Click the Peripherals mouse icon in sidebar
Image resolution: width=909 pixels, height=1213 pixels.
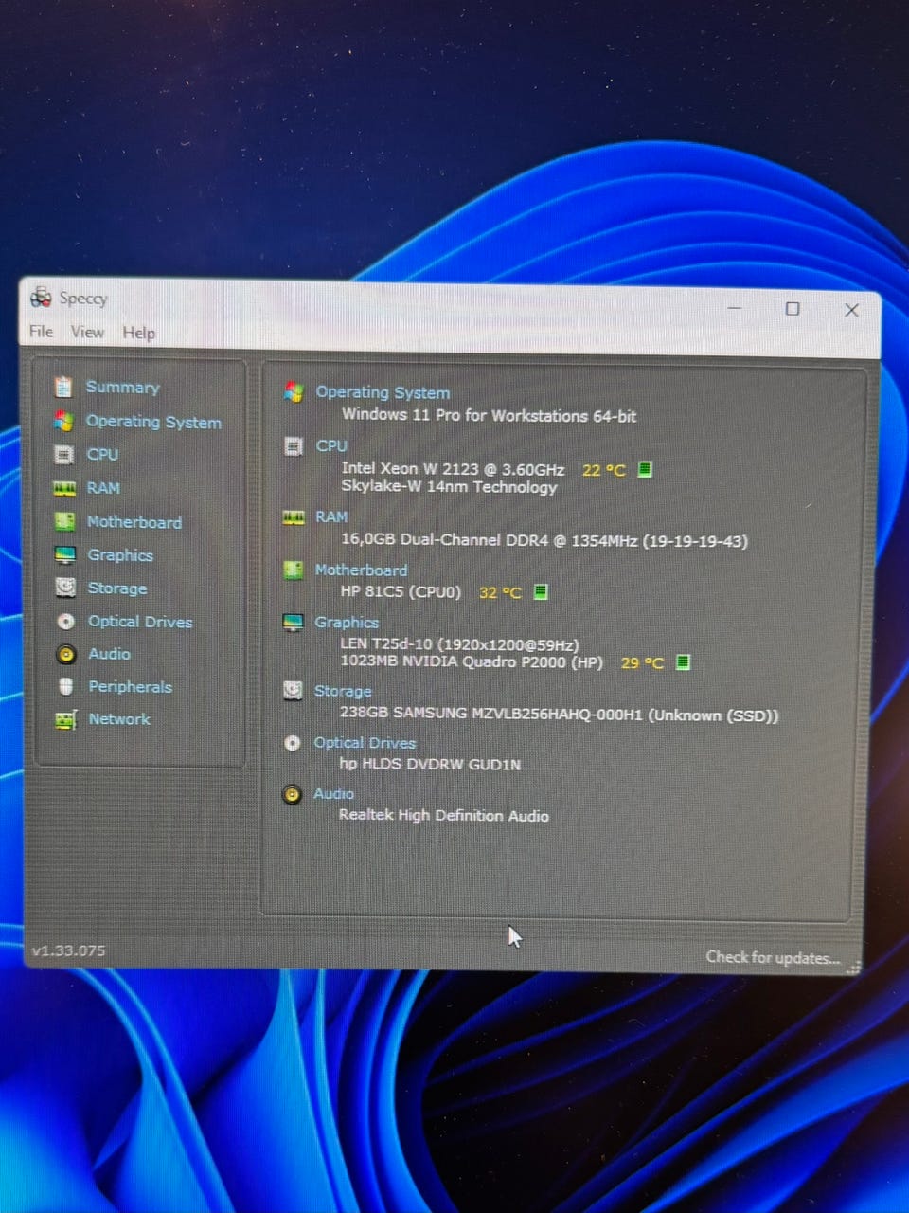click(x=66, y=686)
